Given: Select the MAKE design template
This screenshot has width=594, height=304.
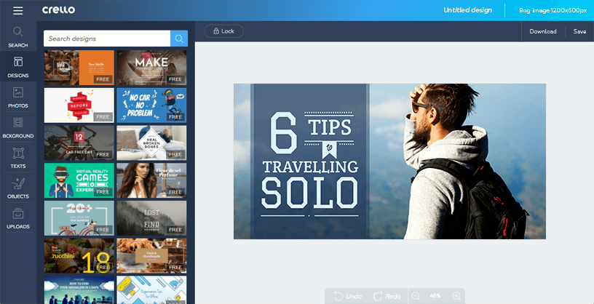Looking at the screenshot, I should [x=151, y=68].
